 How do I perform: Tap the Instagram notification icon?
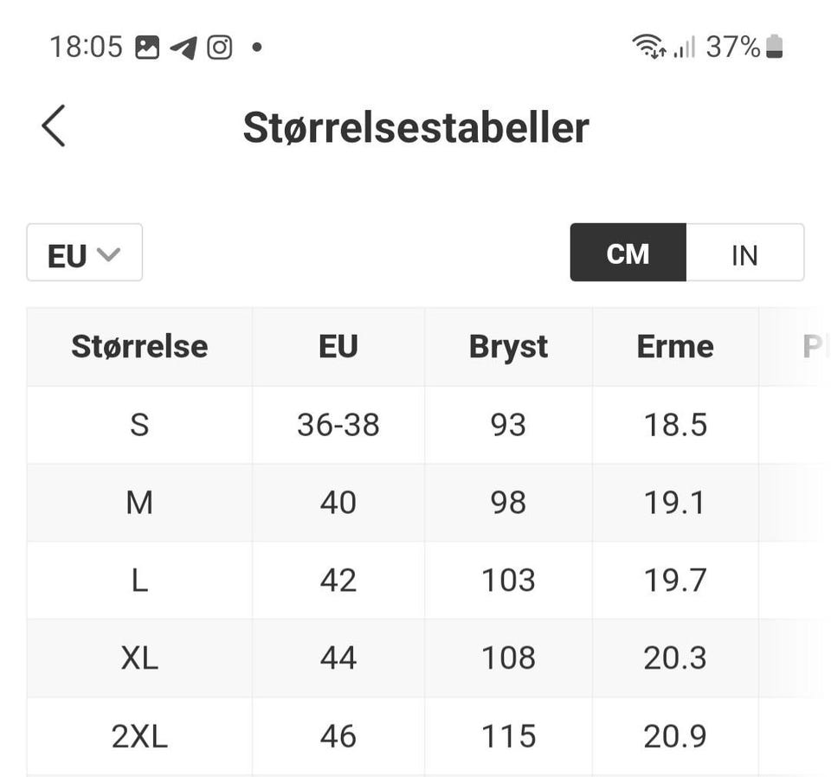click(220, 47)
